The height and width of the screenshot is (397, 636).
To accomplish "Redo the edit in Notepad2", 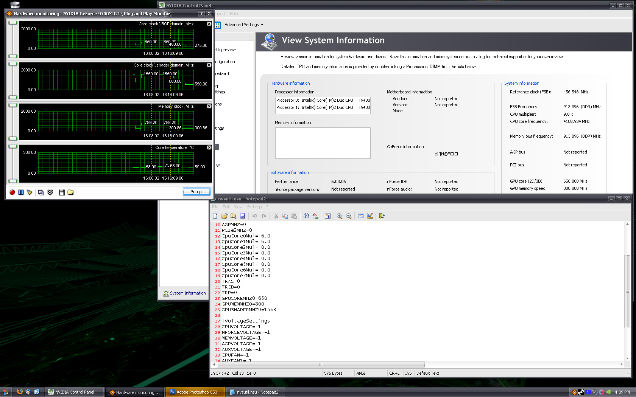I will pyautogui.click(x=264, y=216).
